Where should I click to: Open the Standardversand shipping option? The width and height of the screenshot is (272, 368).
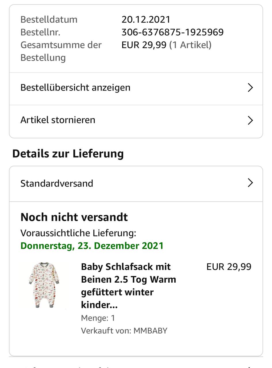tap(57, 183)
